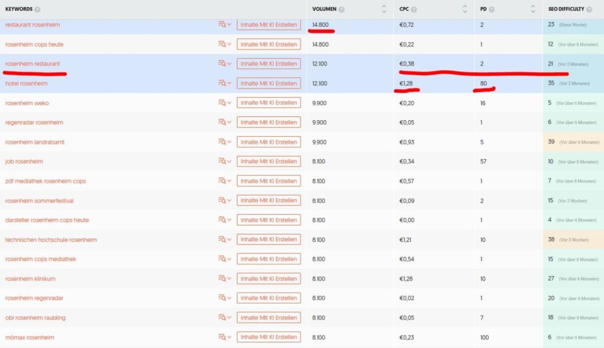Viewport: 604px width, 348px height.
Task: Select SEO difficulty 38 for technischen hochschule
Action: (551, 240)
